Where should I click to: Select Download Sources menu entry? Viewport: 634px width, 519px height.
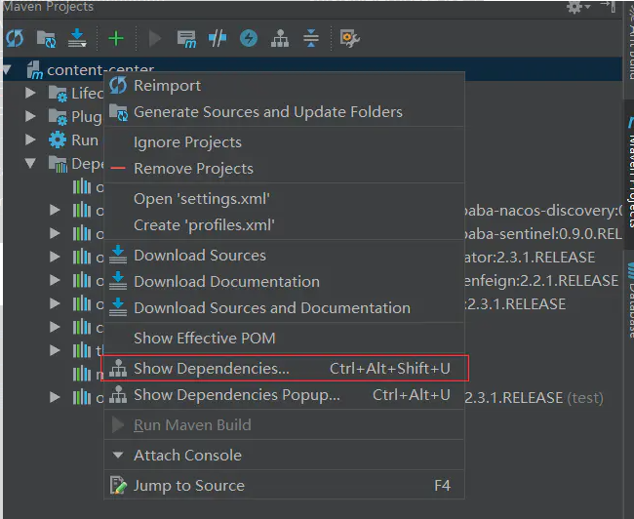[x=284, y=256]
